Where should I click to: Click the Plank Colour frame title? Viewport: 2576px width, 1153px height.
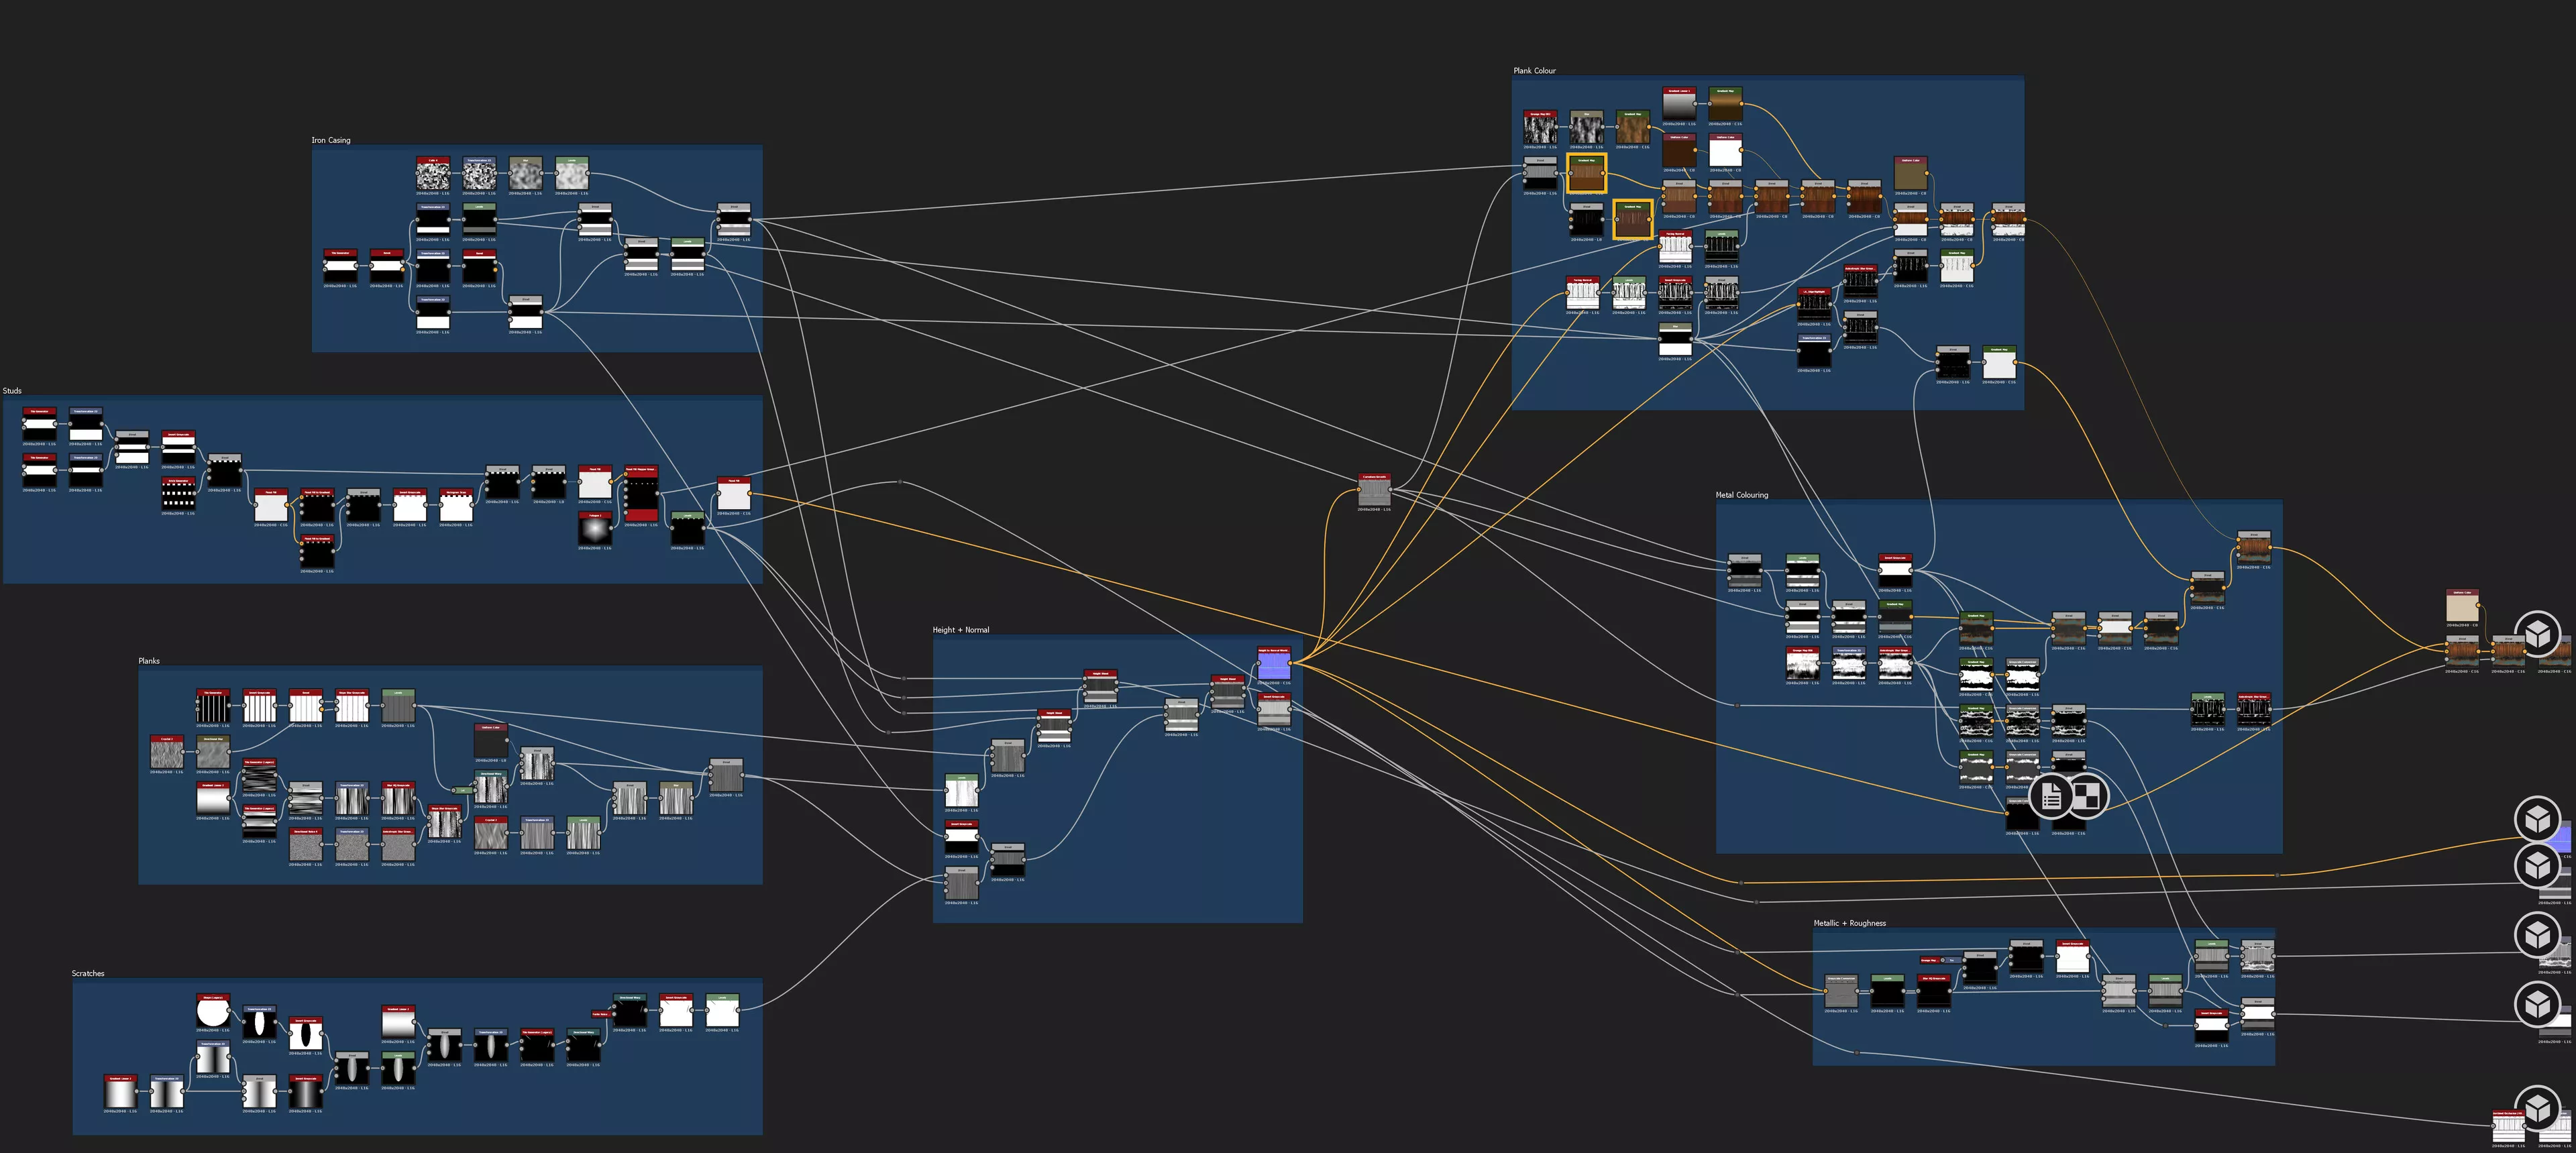coord(1534,71)
